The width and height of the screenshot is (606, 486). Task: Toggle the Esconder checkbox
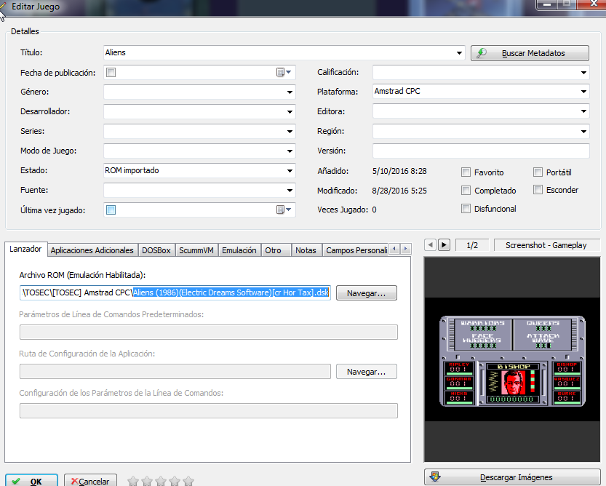tap(538, 190)
